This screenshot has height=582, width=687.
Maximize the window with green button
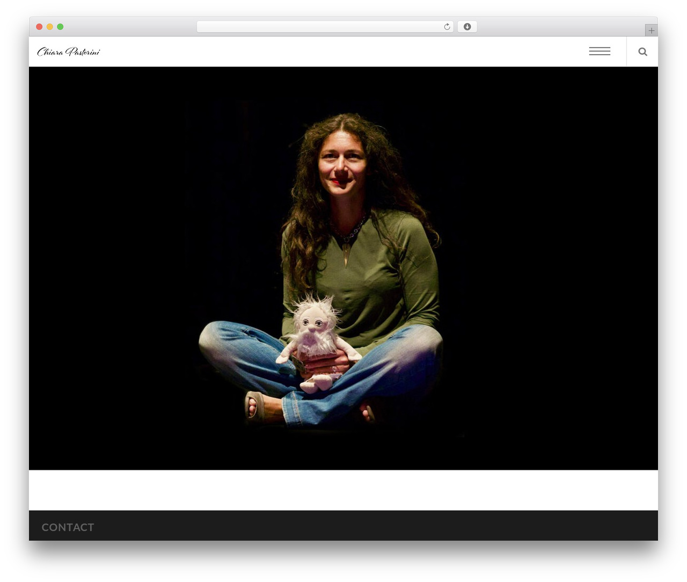click(x=60, y=27)
